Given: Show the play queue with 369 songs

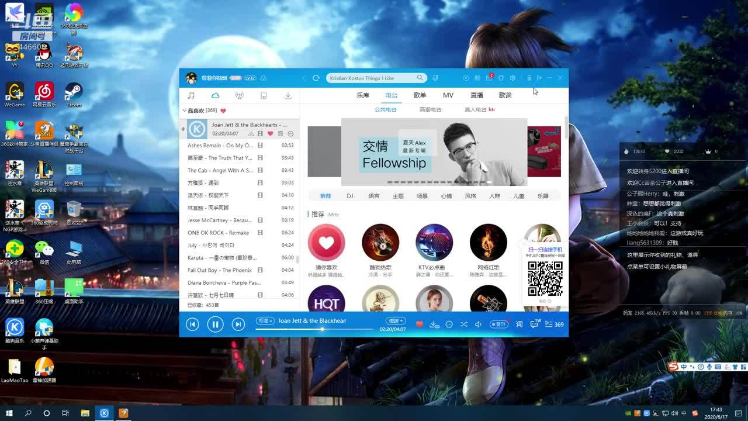Looking at the screenshot, I should (x=556, y=325).
